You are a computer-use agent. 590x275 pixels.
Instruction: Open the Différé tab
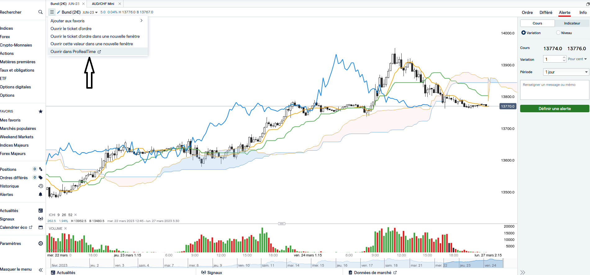[546, 12]
